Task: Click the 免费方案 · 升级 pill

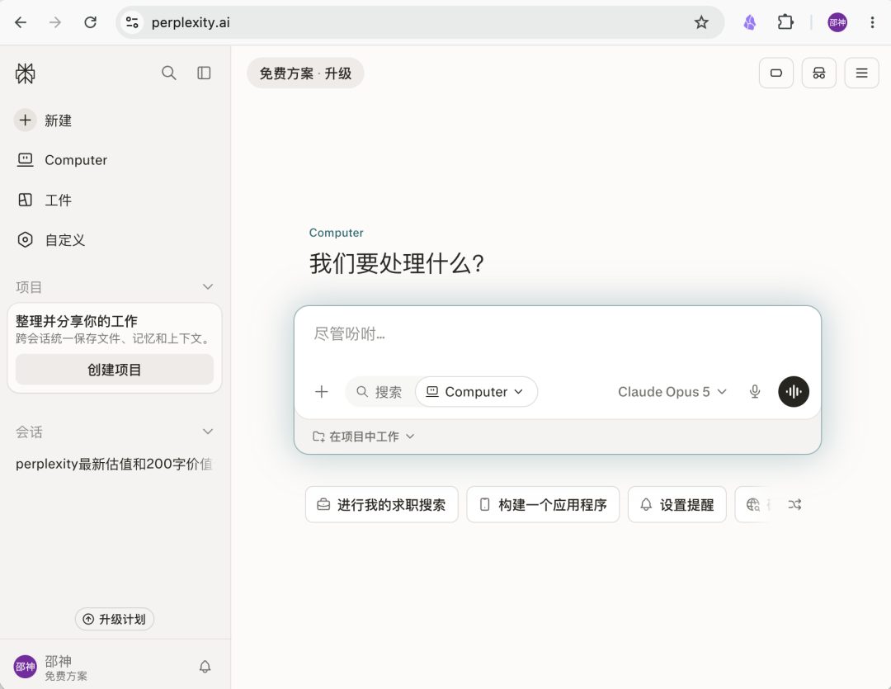Action: (x=305, y=73)
